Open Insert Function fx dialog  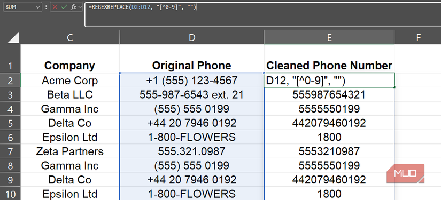73,7
